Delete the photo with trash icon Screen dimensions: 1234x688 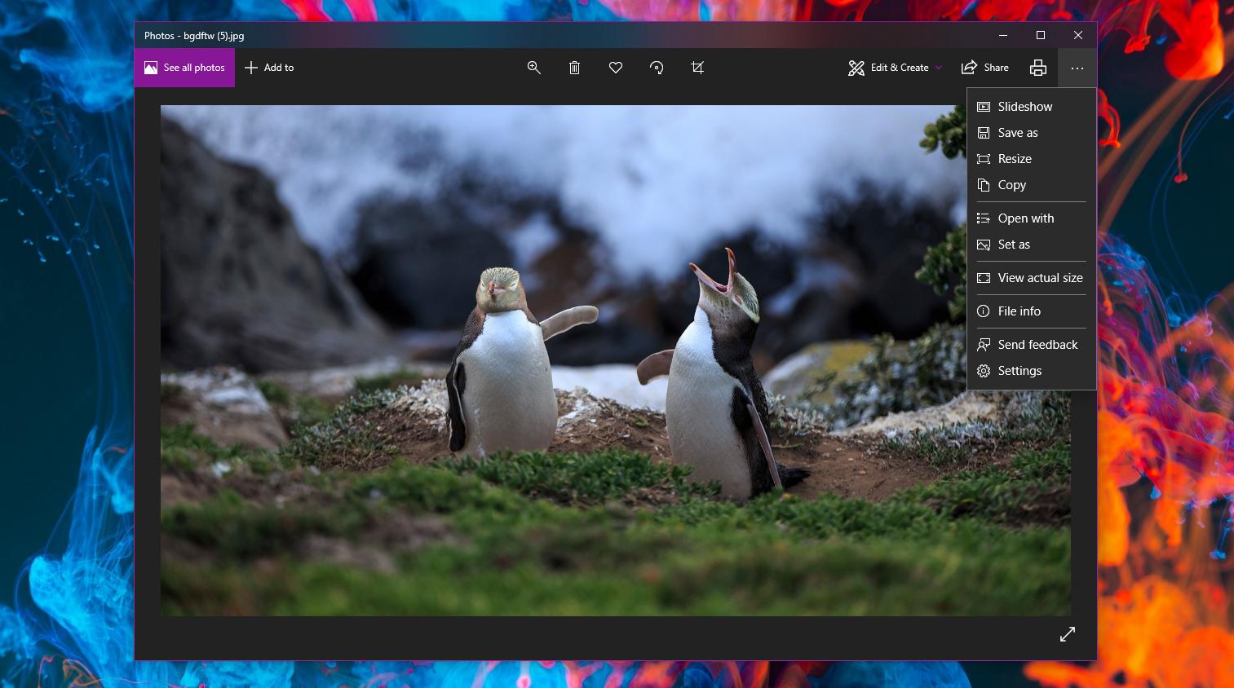click(x=574, y=68)
